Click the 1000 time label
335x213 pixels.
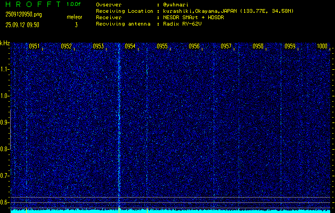point(322,46)
